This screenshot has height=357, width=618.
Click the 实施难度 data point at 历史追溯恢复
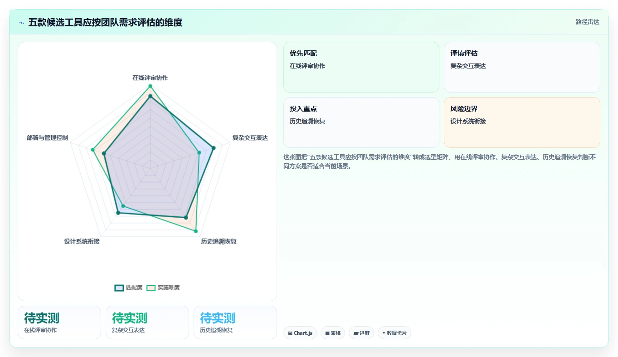pos(196,231)
